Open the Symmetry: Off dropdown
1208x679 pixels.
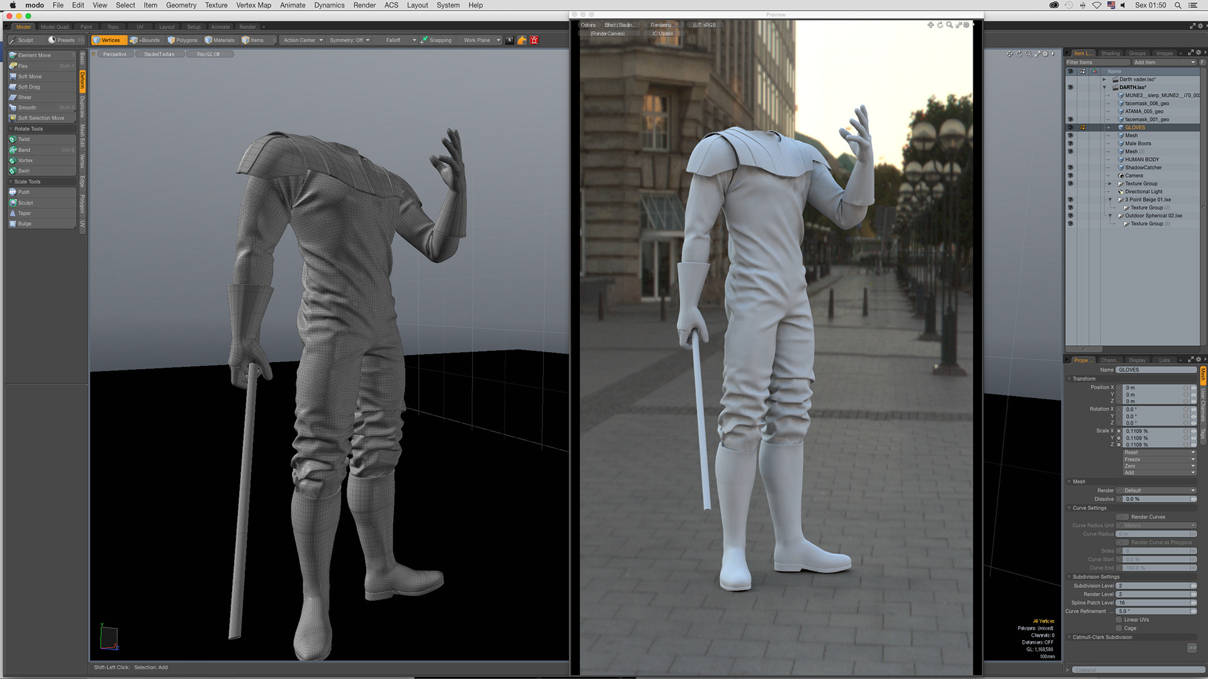(x=349, y=40)
